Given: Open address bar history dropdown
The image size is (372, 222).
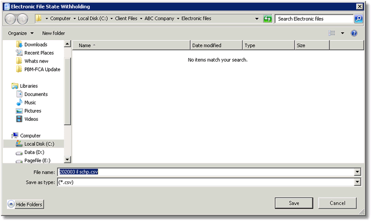Looking at the screenshot, I should tap(257, 19).
